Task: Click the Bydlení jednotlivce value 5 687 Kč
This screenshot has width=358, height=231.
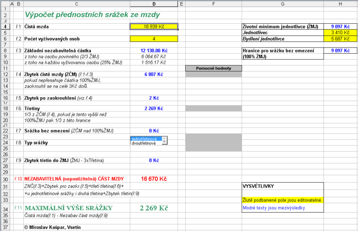Action: click(x=341, y=39)
